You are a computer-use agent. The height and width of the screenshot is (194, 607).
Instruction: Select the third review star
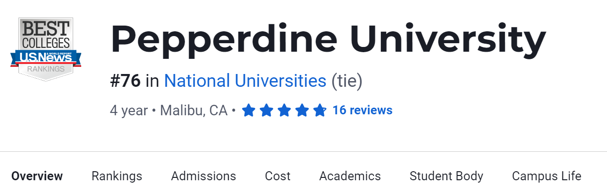[284, 111]
